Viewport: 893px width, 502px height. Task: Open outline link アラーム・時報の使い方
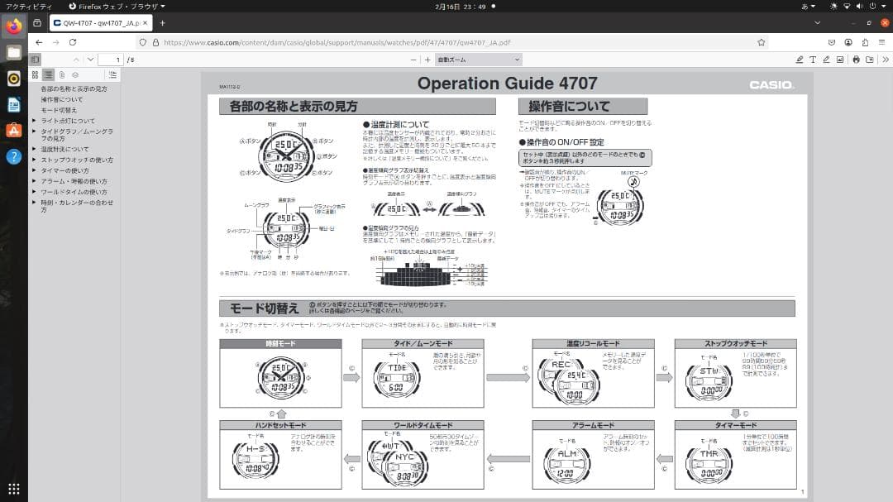(74, 181)
